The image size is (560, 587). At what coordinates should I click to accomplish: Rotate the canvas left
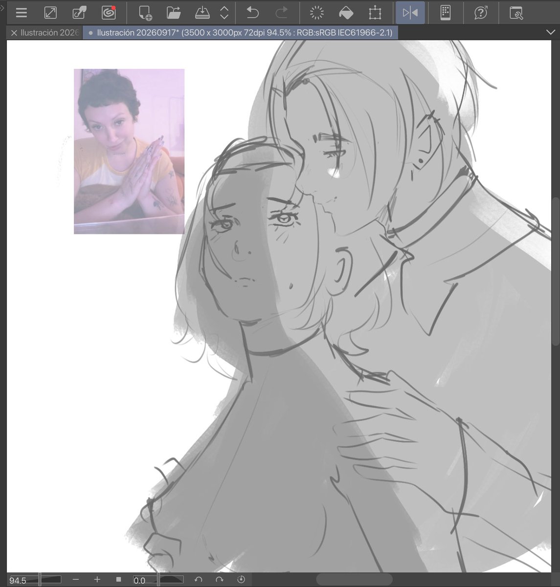pyautogui.click(x=198, y=580)
